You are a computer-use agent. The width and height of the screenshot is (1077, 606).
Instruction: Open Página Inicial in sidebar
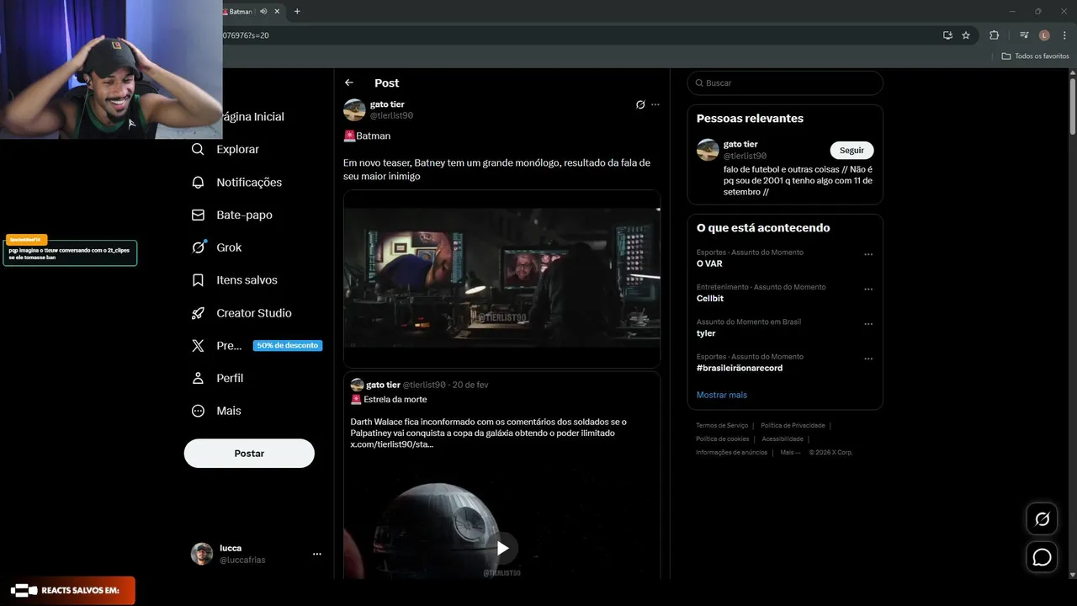coord(252,117)
